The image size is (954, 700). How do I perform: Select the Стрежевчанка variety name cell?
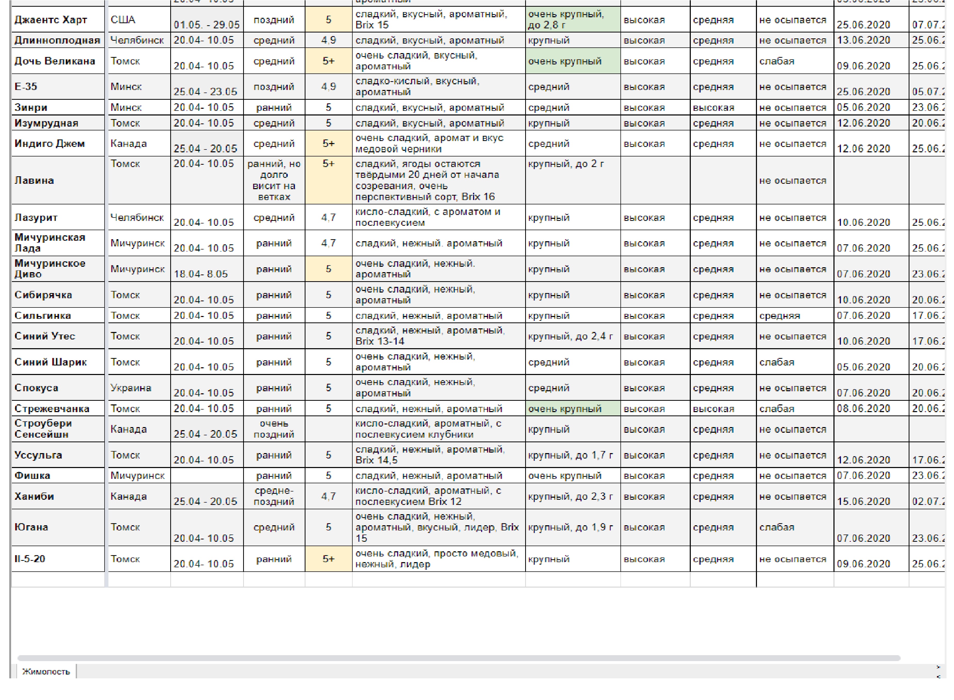click(58, 409)
